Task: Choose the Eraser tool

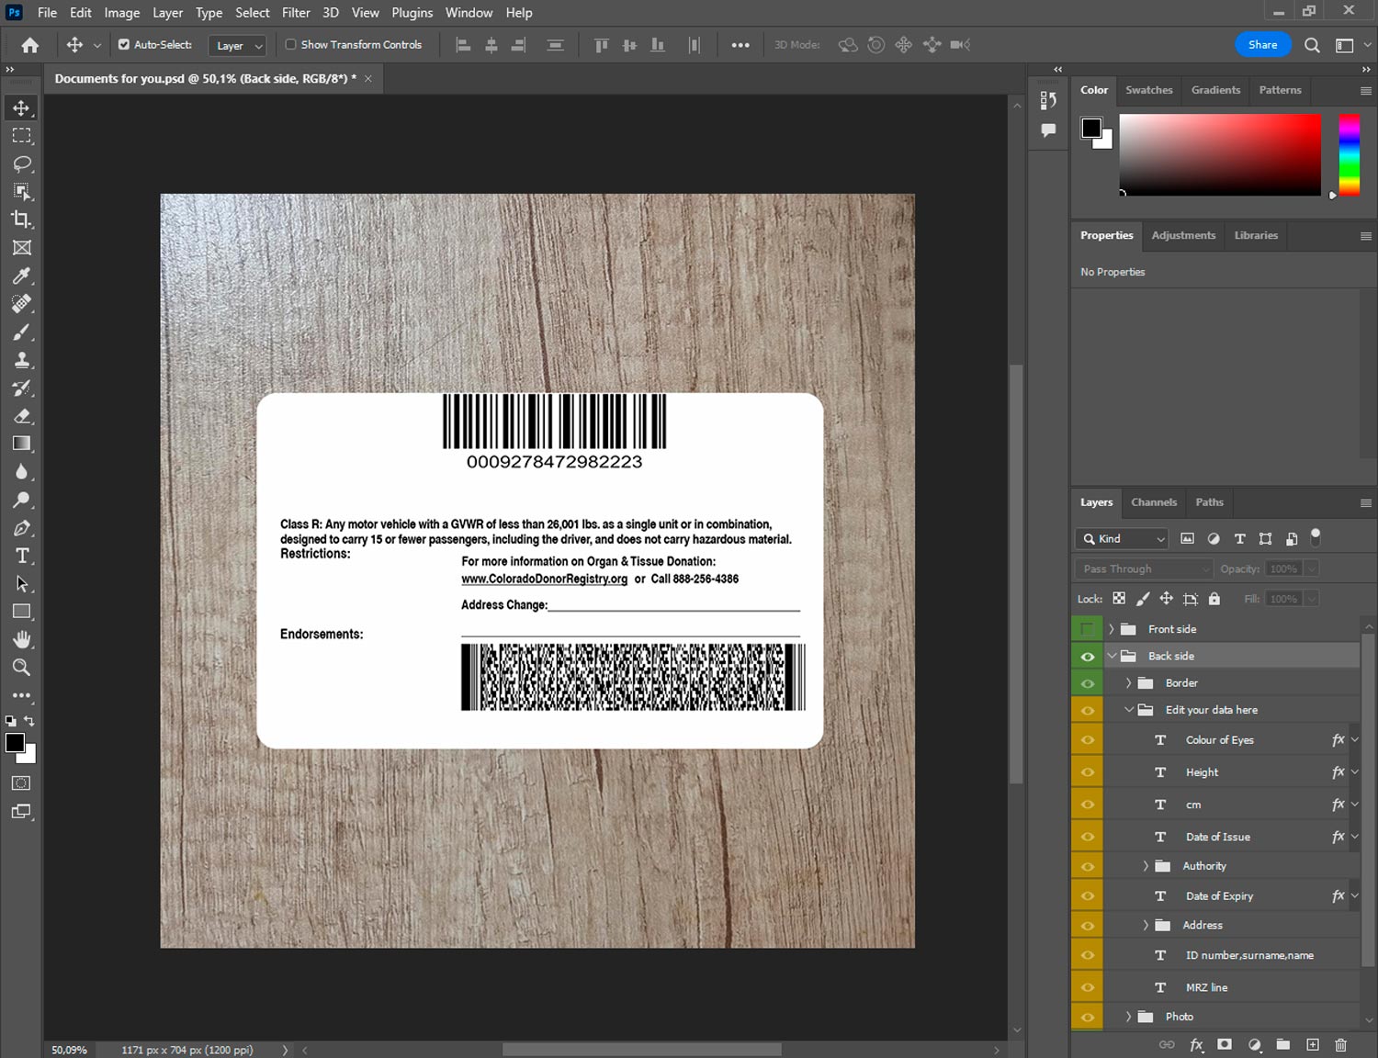Action: (x=21, y=416)
